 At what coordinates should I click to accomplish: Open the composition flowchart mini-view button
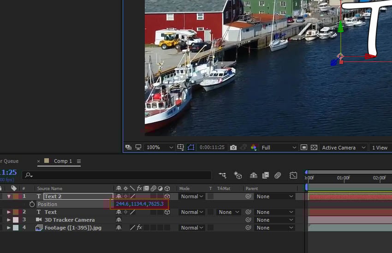(x=223, y=175)
